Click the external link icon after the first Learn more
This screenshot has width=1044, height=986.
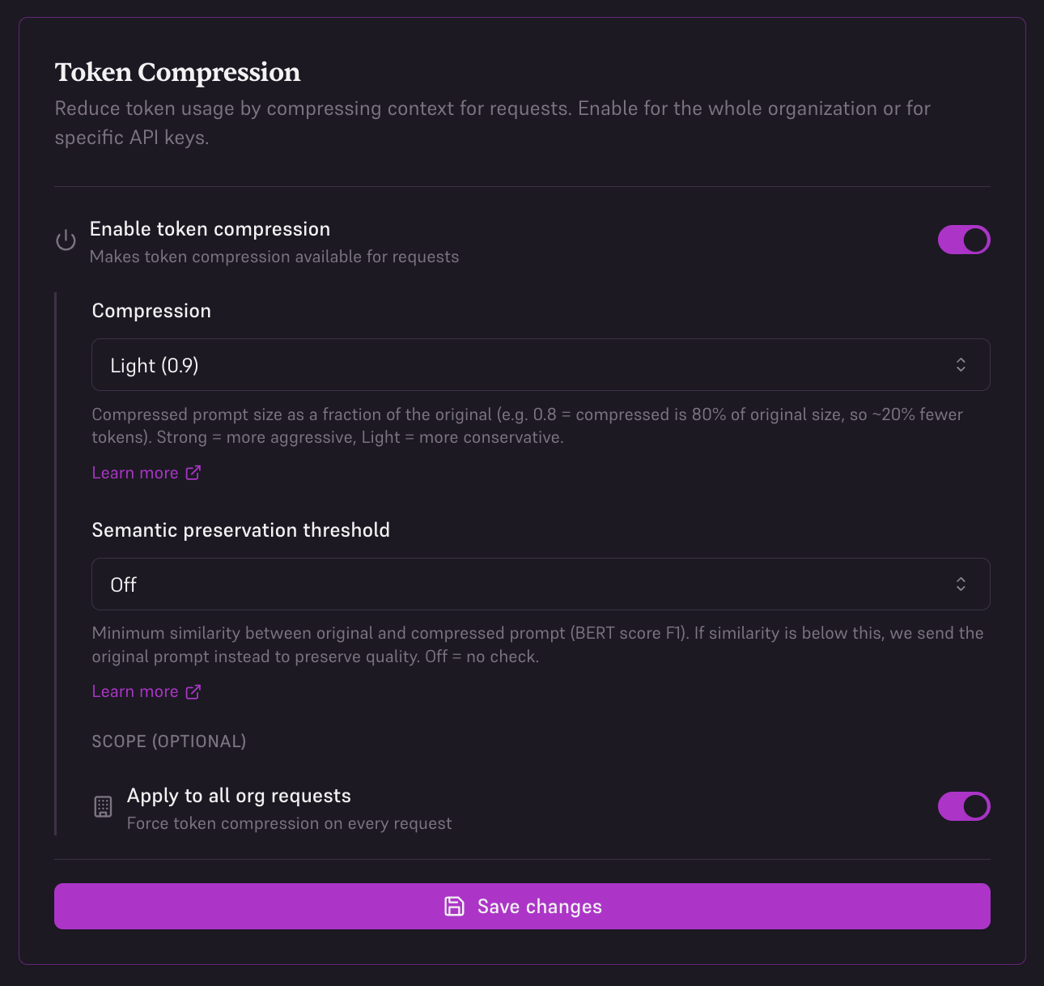click(x=193, y=472)
